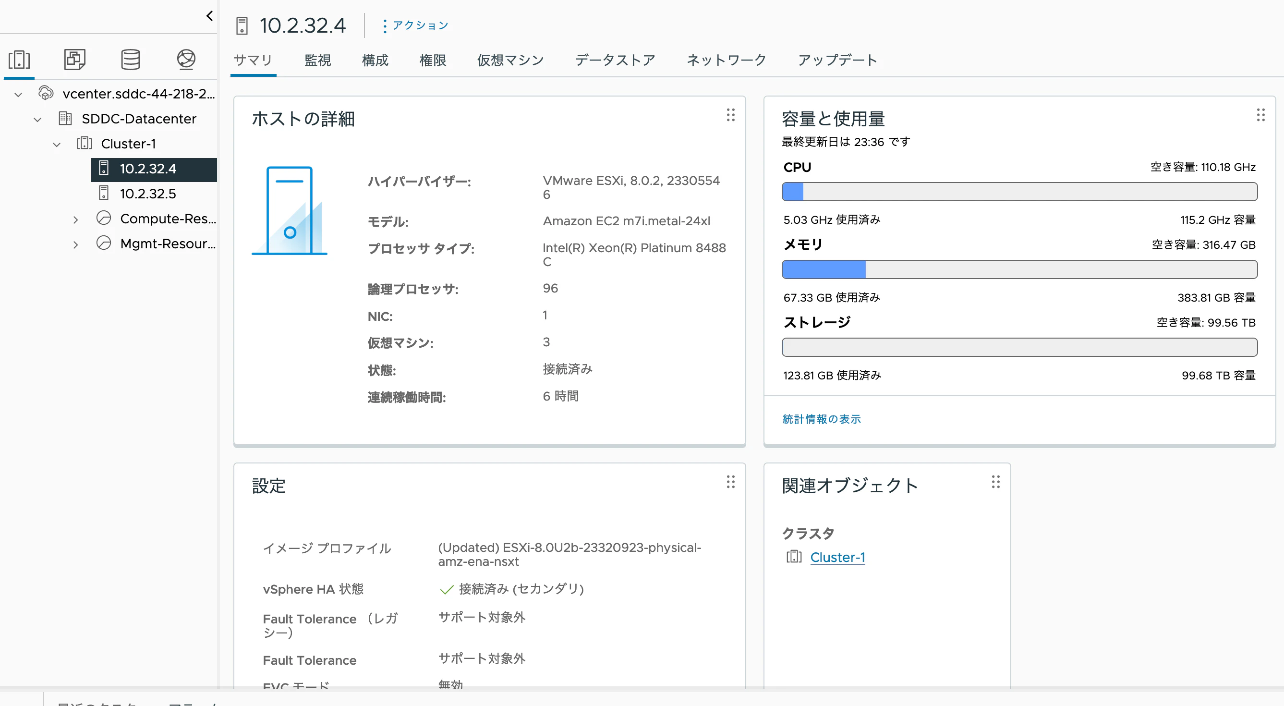Click the 統計情報の表示 link

point(821,419)
